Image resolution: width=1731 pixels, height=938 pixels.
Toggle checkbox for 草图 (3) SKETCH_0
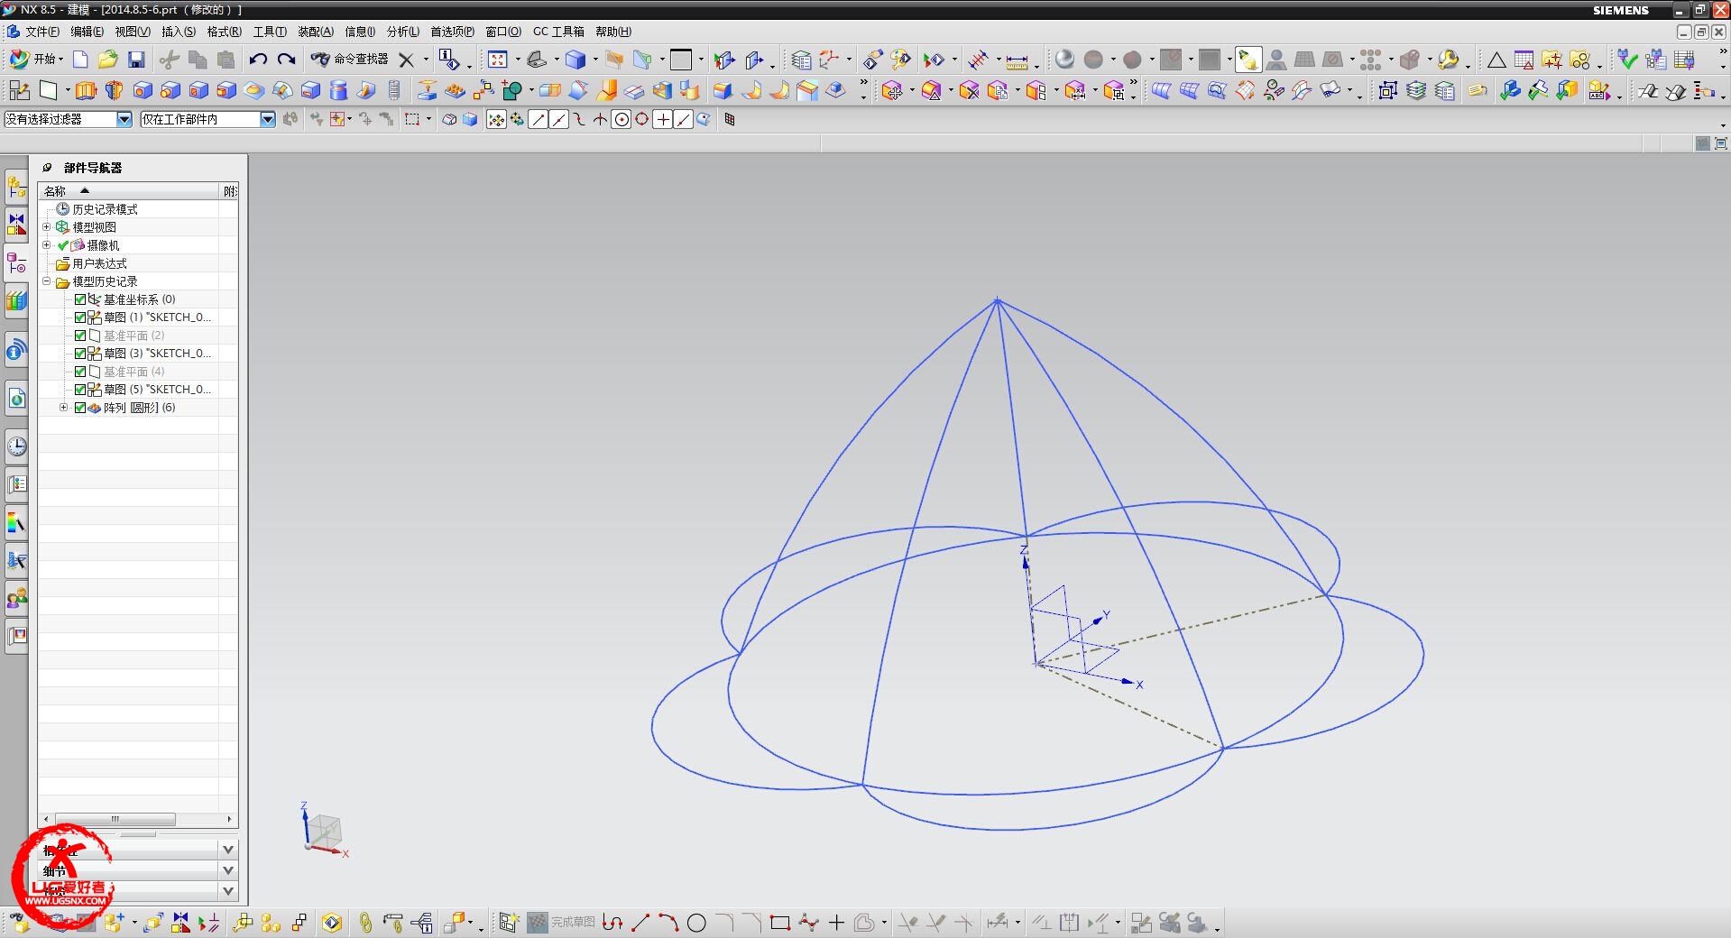[x=80, y=354]
